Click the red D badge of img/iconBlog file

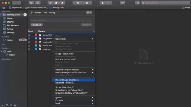point(36,42)
